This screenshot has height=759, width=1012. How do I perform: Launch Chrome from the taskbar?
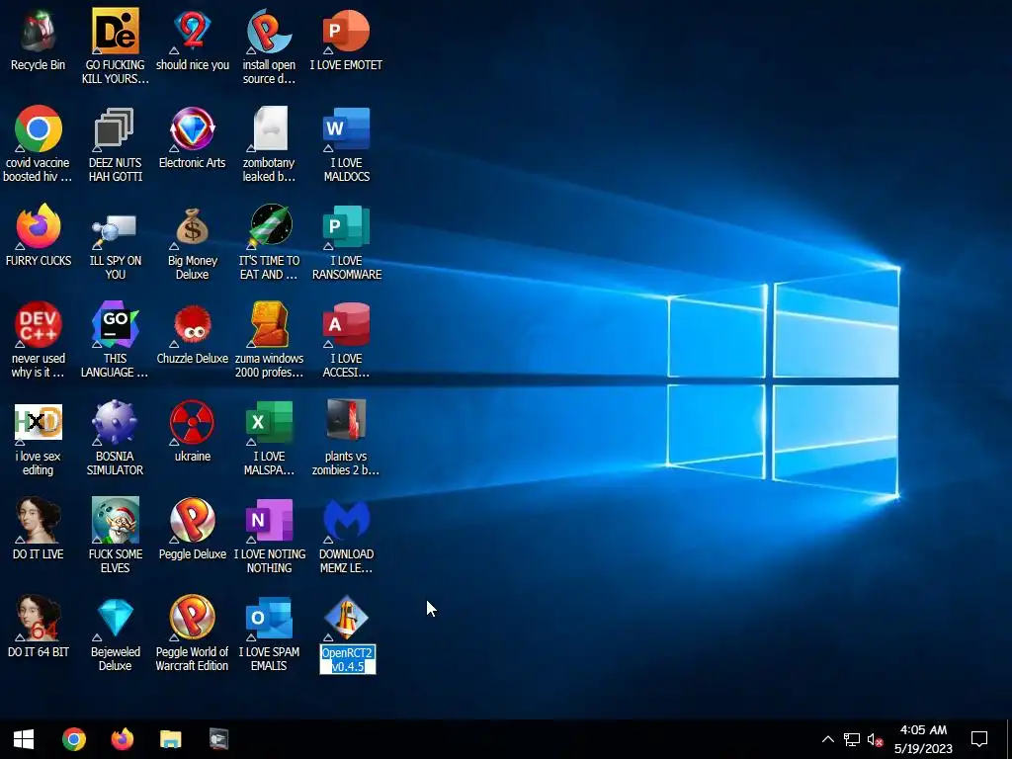tap(73, 739)
